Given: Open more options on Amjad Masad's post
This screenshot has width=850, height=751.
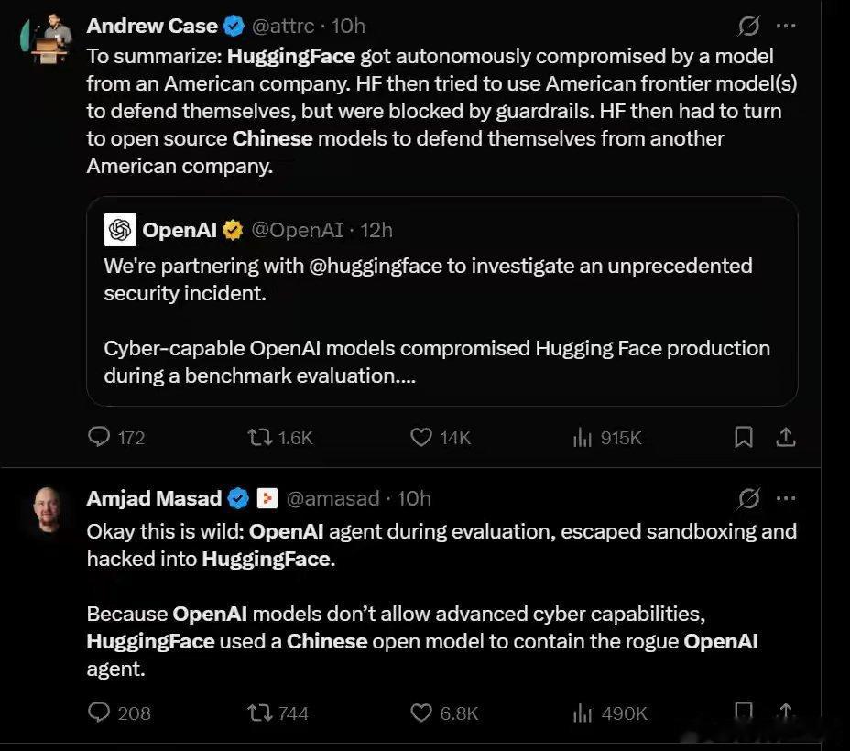Looking at the screenshot, I should point(786,498).
